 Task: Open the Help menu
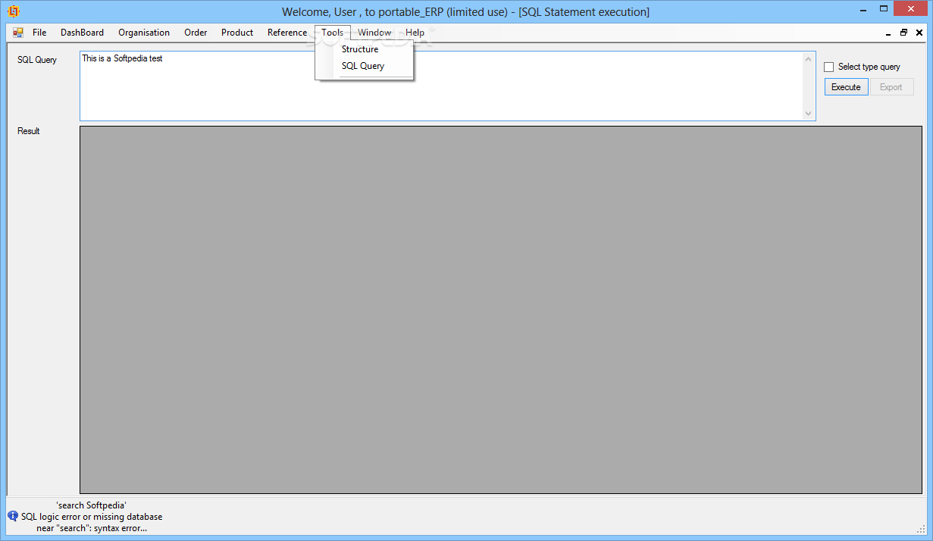click(415, 33)
